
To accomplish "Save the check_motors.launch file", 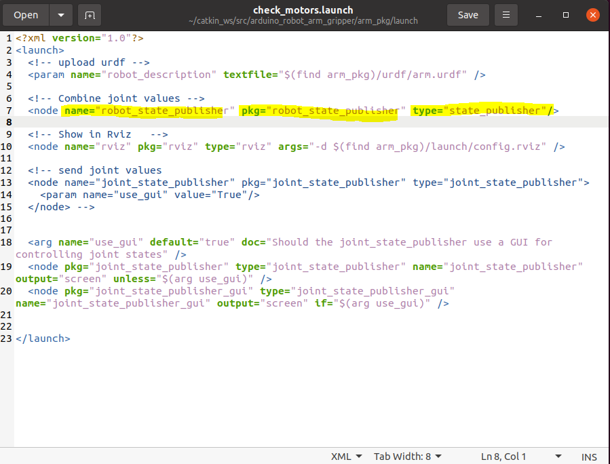I will pos(468,15).
